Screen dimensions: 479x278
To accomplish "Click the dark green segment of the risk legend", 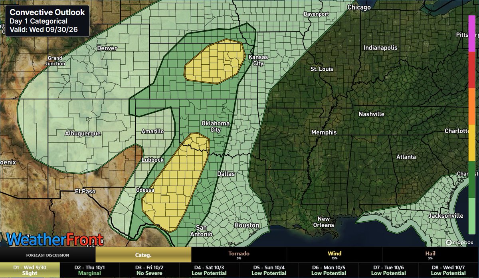I will pyautogui.click(x=471, y=179).
